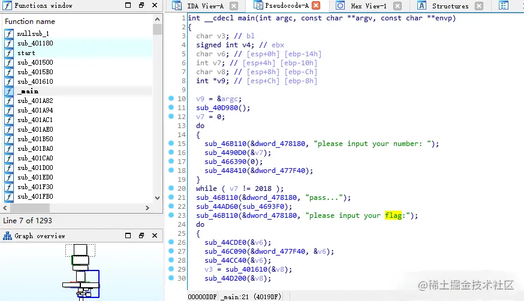Click the IDA View-A tab icon
The width and height of the screenshot is (524, 301).
coord(177,6)
